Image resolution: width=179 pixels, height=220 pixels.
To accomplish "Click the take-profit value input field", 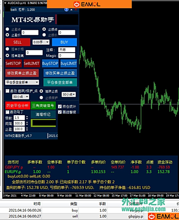I will 30,33.
